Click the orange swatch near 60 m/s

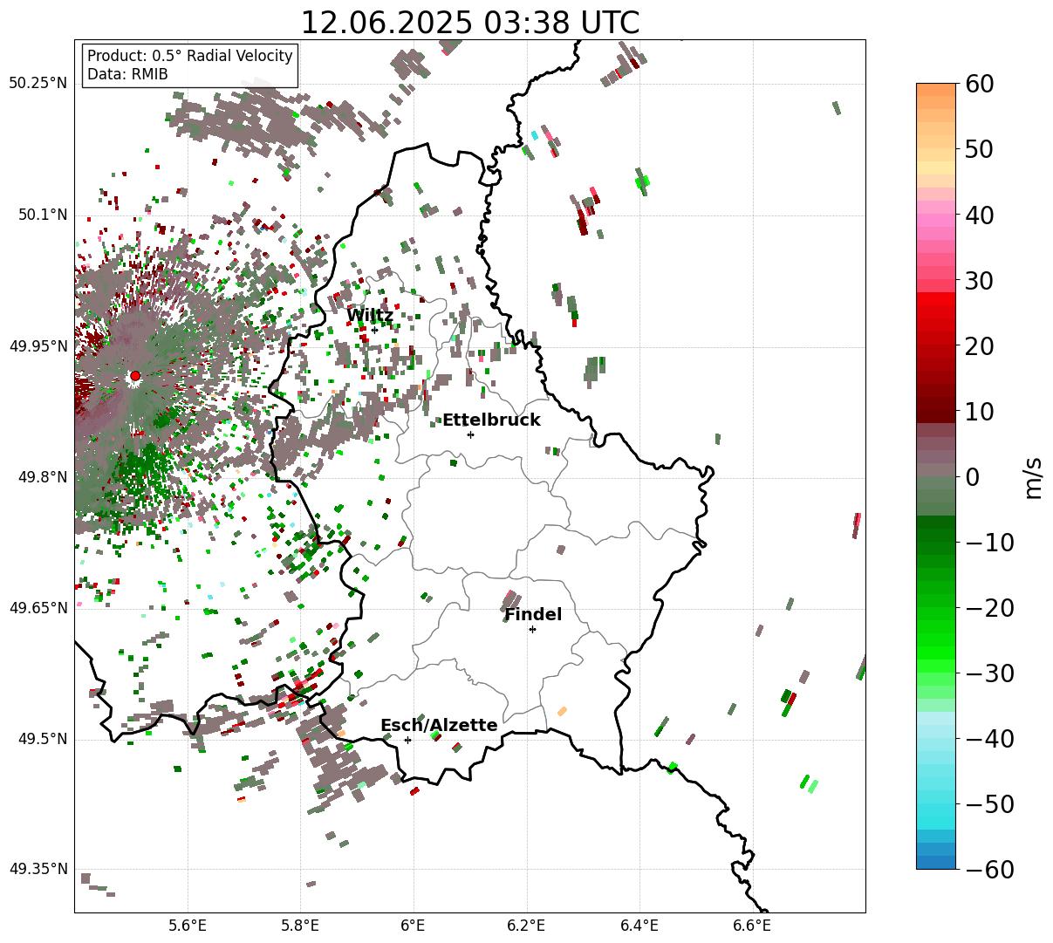tap(936, 90)
